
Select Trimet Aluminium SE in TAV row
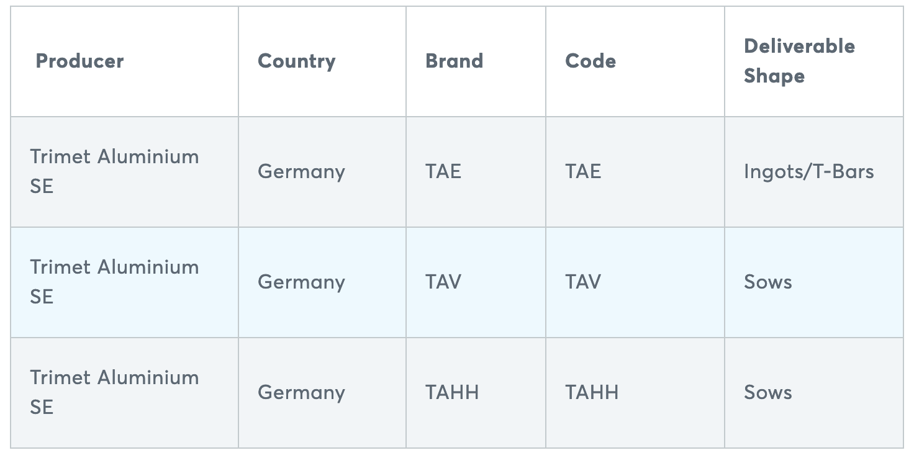[x=114, y=282]
